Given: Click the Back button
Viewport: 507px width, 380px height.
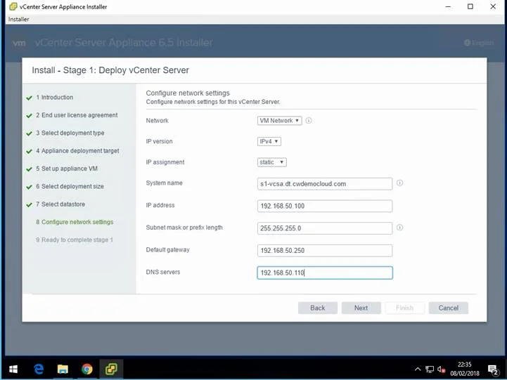Looking at the screenshot, I should [318, 308].
